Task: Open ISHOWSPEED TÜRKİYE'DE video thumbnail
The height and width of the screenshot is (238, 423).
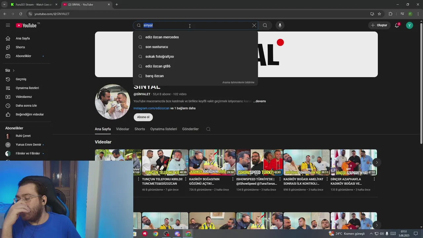Action: pyautogui.click(x=259, y=162)
